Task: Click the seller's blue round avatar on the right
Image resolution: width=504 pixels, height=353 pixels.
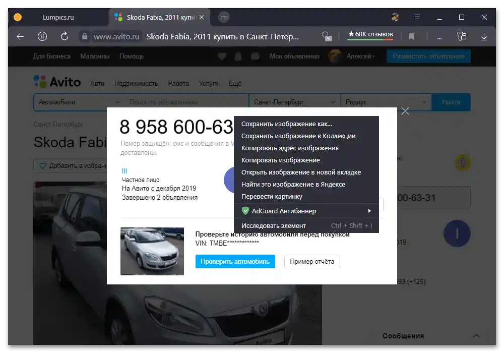Action: tap(457, 233)
